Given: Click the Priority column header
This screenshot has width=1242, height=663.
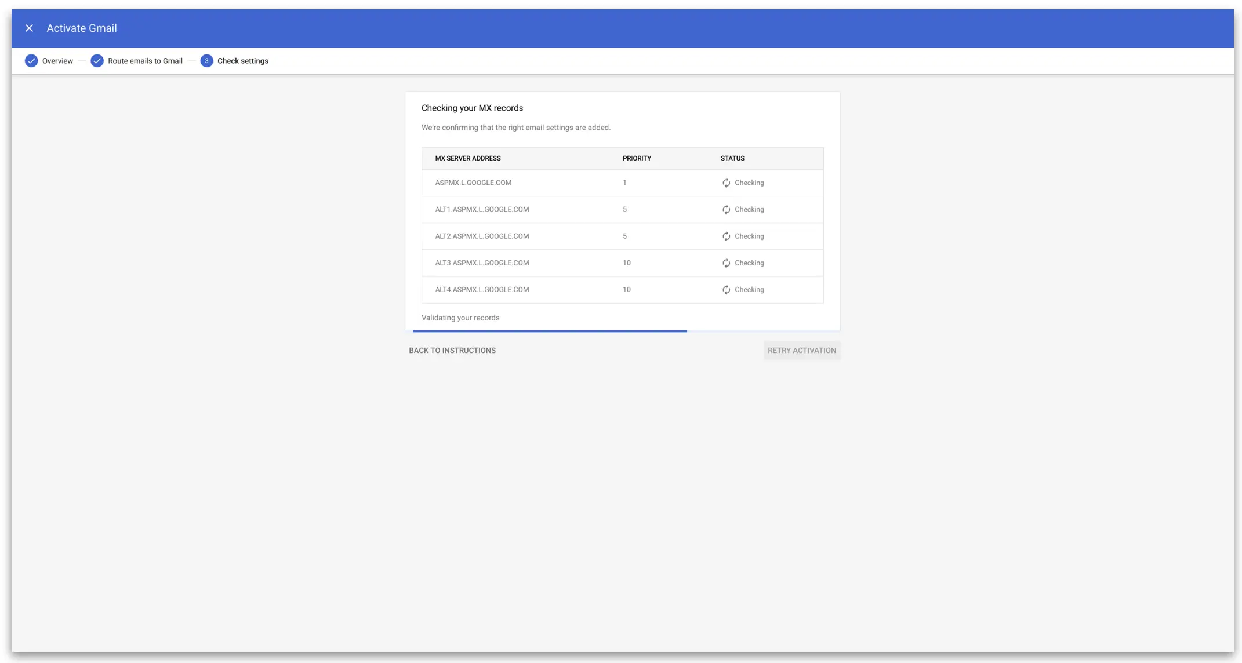Looking at the screenshot, I should tap(637, 158).
